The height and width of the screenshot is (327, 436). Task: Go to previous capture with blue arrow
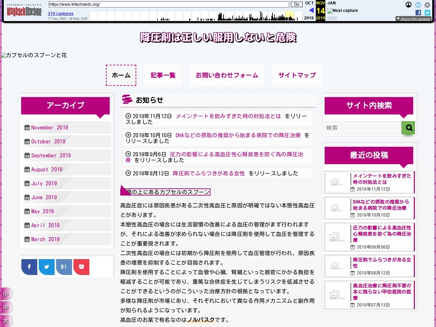click(x=311, y=10)
